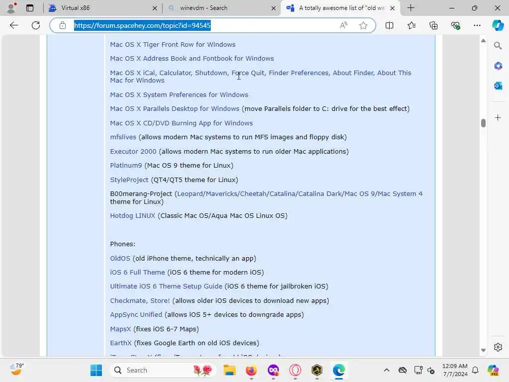The image size is (509, 382).
Task: Switch to winevdm - Search tab
Action: pyautogui.click(x=221, y=8)
